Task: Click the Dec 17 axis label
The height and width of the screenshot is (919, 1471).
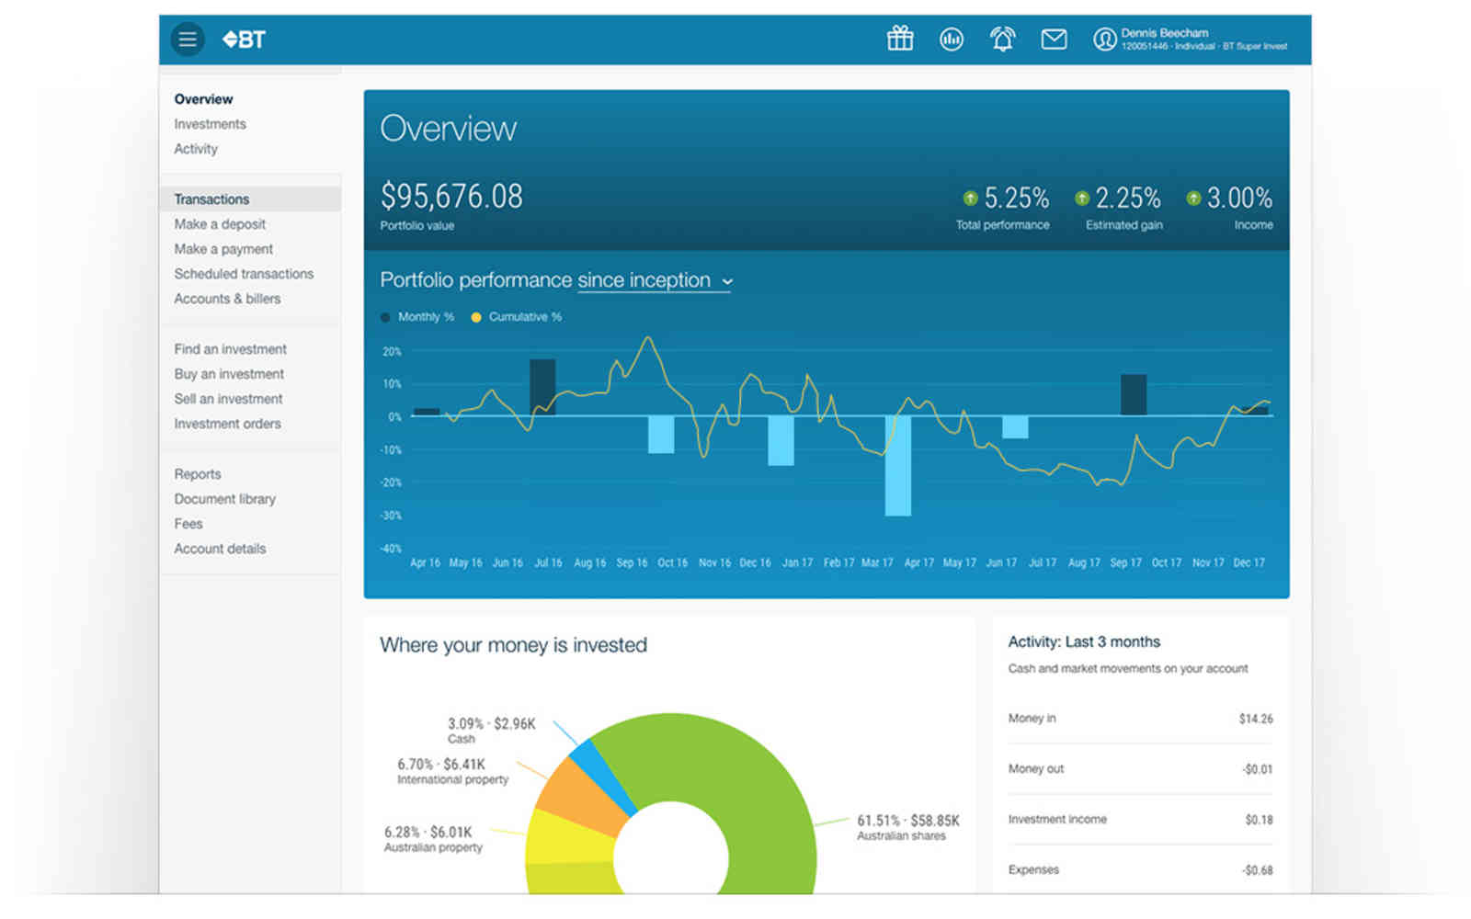Action: point(1249,562)
